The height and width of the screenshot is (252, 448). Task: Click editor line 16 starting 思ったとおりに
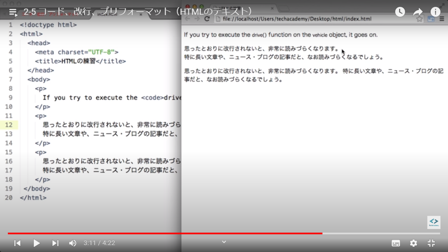pos(112,161)
